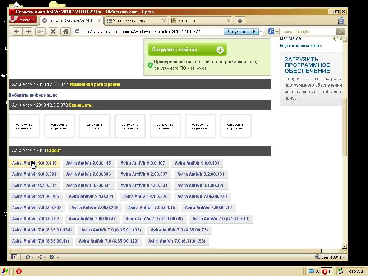Open Avira AntiVir 7.06.00.270 link
This screenshot has width=368, height=276.
pyautogui.click(x=202, y=197)
